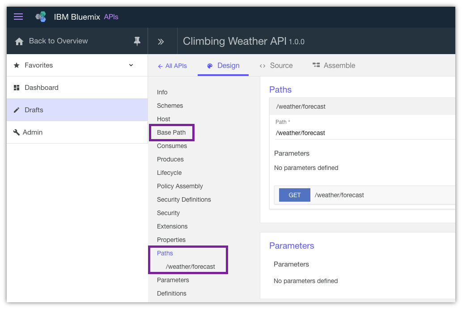Screen dimensions: 462x309
Task: Expand the panel with double-chevron button
Action: 162,41
